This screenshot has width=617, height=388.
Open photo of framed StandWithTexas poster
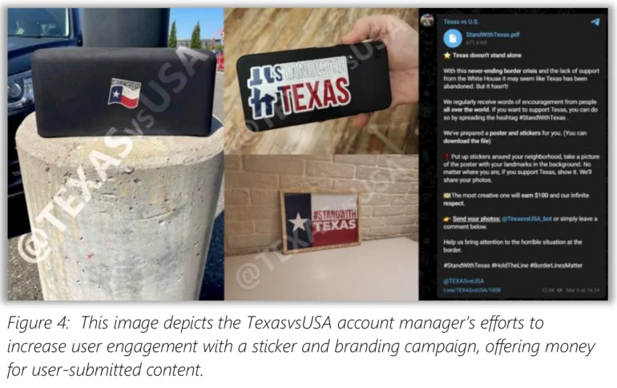point(321,228)
